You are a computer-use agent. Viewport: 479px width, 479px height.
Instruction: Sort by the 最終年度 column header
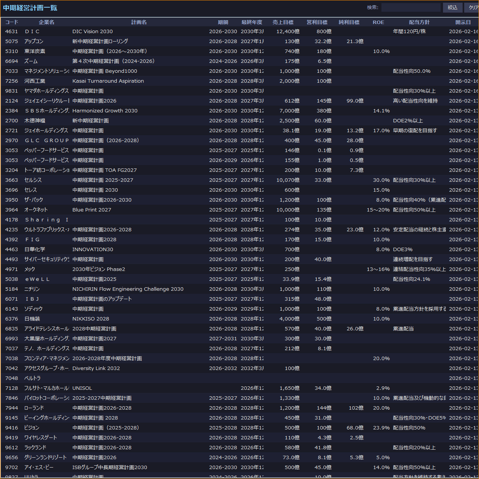point(252,22)
